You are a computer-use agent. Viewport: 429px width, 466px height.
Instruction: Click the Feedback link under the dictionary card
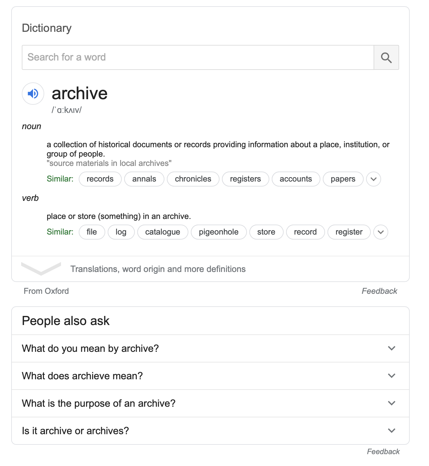(379, 291)
